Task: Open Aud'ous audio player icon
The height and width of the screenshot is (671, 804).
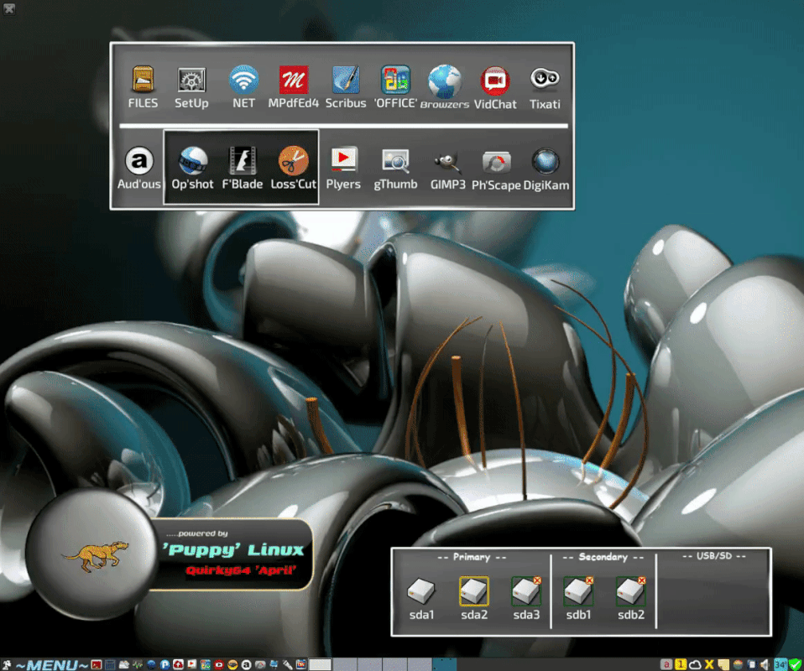Action: [x=139, y=161]
